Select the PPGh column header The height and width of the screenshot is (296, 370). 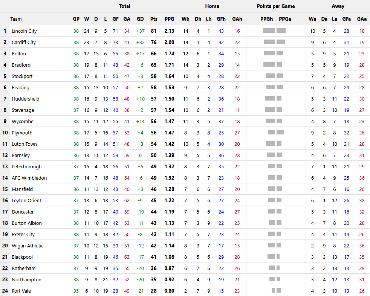[267, 19]
